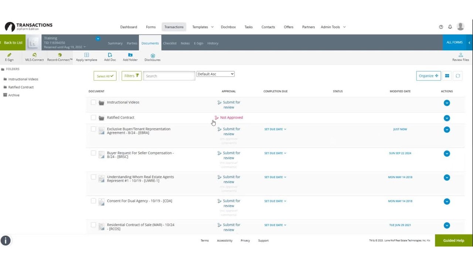Screen dimensions: 473x266
Task: Open the Ratified Contract folder in sidebar
Action: [x=18, y=87]
